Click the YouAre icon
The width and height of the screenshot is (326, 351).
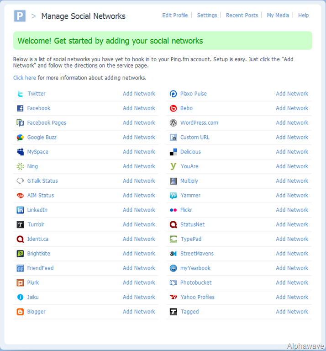[174, 166]
